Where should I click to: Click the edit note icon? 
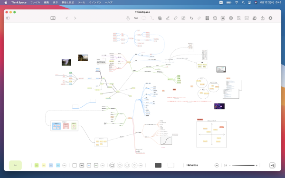[x=183, y=18]
